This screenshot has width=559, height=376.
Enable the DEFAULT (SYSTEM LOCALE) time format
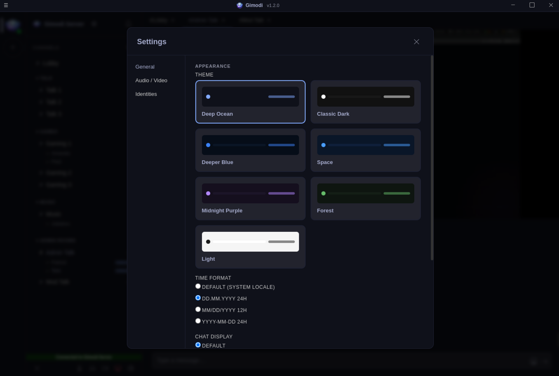click(198, 286)
